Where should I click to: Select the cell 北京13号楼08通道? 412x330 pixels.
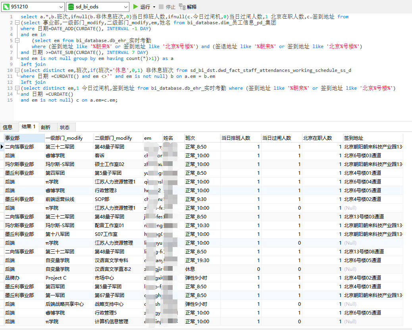[373, 252]
